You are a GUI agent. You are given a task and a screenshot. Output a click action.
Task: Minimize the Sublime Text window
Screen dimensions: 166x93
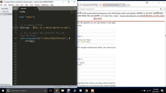(x=63, y=2)
